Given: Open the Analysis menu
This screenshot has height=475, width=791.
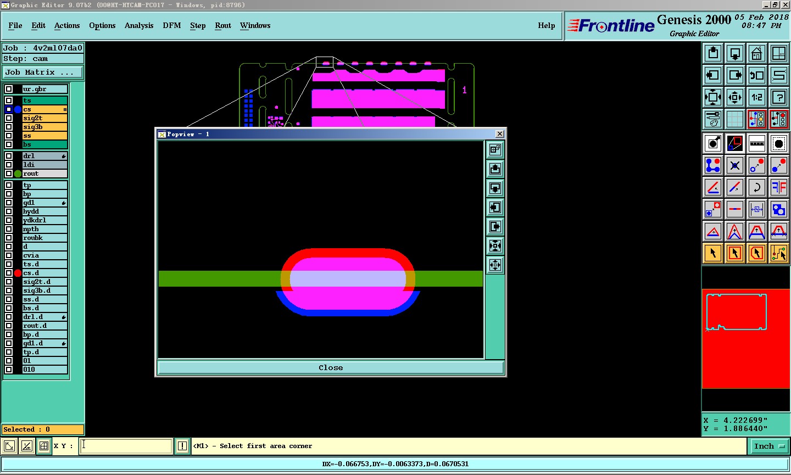Looking at the screenshot, I should (x=139, y=25).
